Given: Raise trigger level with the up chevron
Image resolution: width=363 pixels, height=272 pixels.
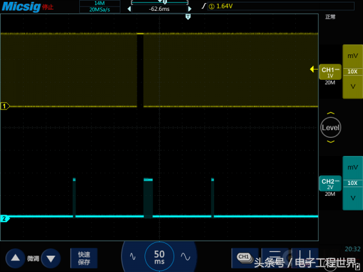Looking at the screenshot, I should pos(330,113).
